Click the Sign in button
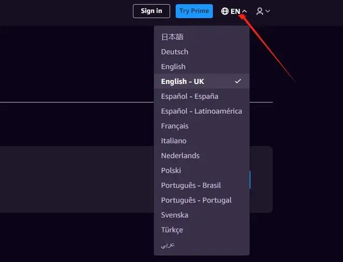Image resolution: width=343 pixels, height=262 pixels. (x=151, y=11)
